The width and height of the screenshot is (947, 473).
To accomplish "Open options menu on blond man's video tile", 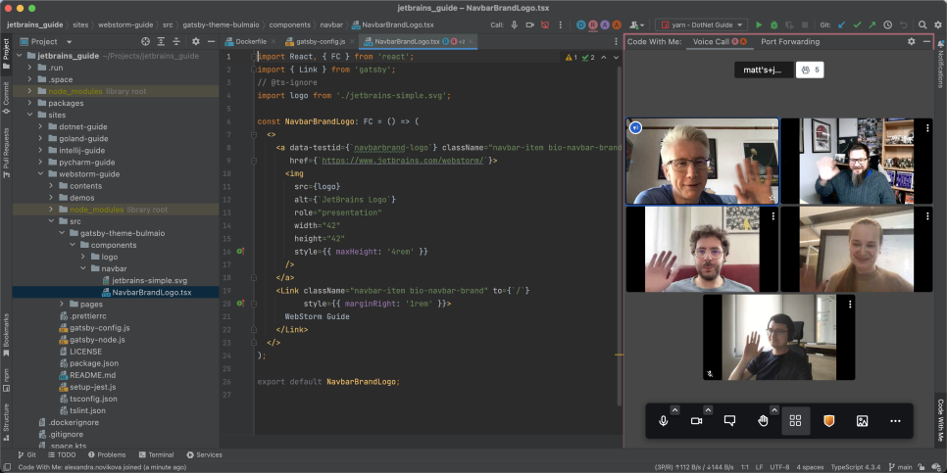I will (773, 126).
